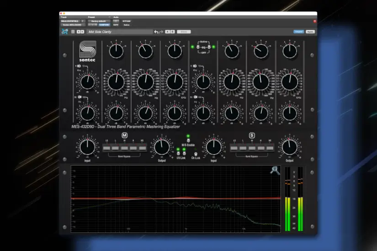The width and height of the screenshot is (377, 251).
Task: Toggle the Ch Link switch
Action: tap(196, 153)
